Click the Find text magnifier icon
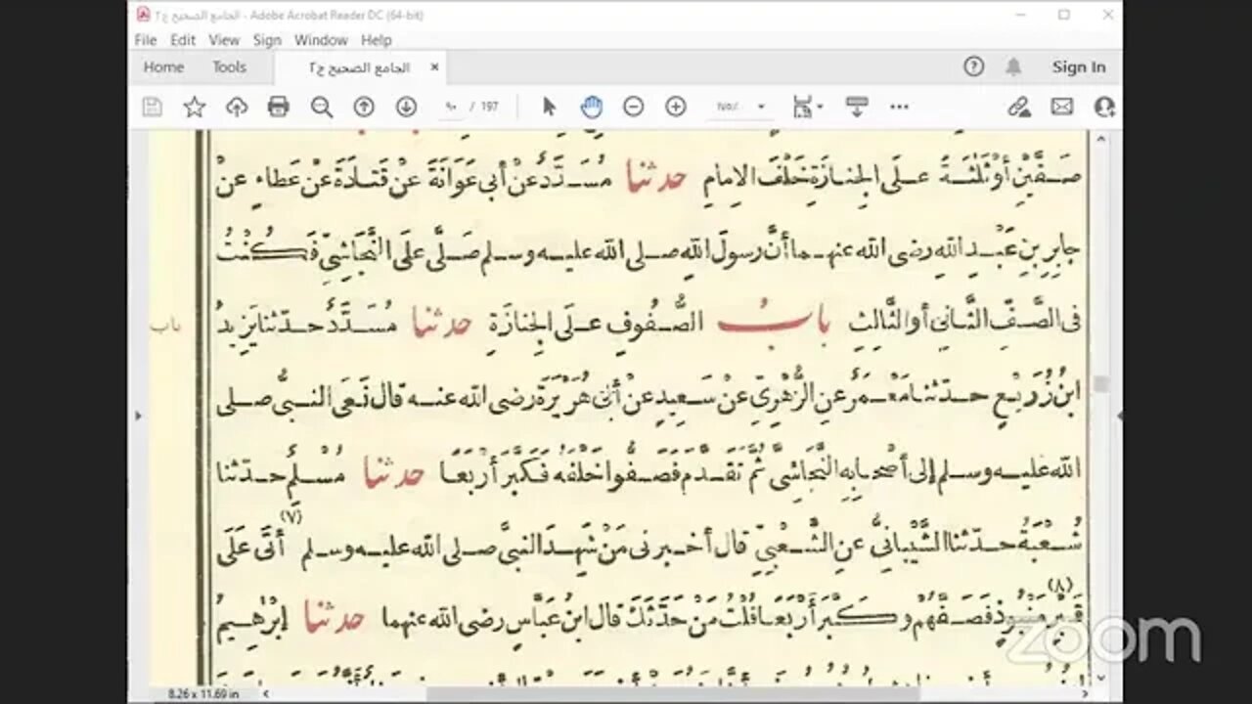1252x704 pixels. click(x=322, y=107)
